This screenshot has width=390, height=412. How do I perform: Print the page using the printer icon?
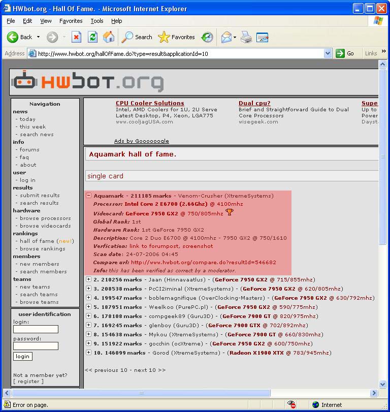click(246, 37)
